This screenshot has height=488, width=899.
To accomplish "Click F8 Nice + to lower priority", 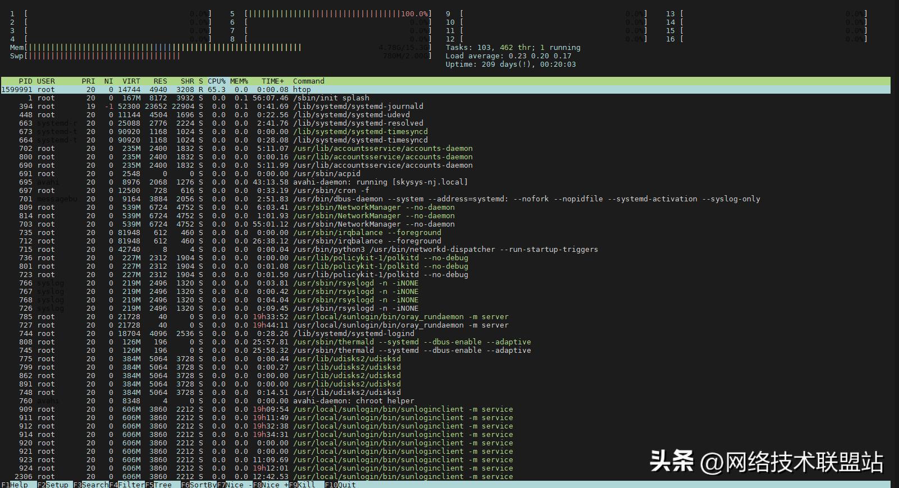I will (271, 485).
